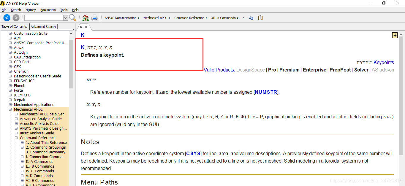Open the Search menu
Image resolution: width=405 pixels, height=186 pixels.
[x=16, y=10]
